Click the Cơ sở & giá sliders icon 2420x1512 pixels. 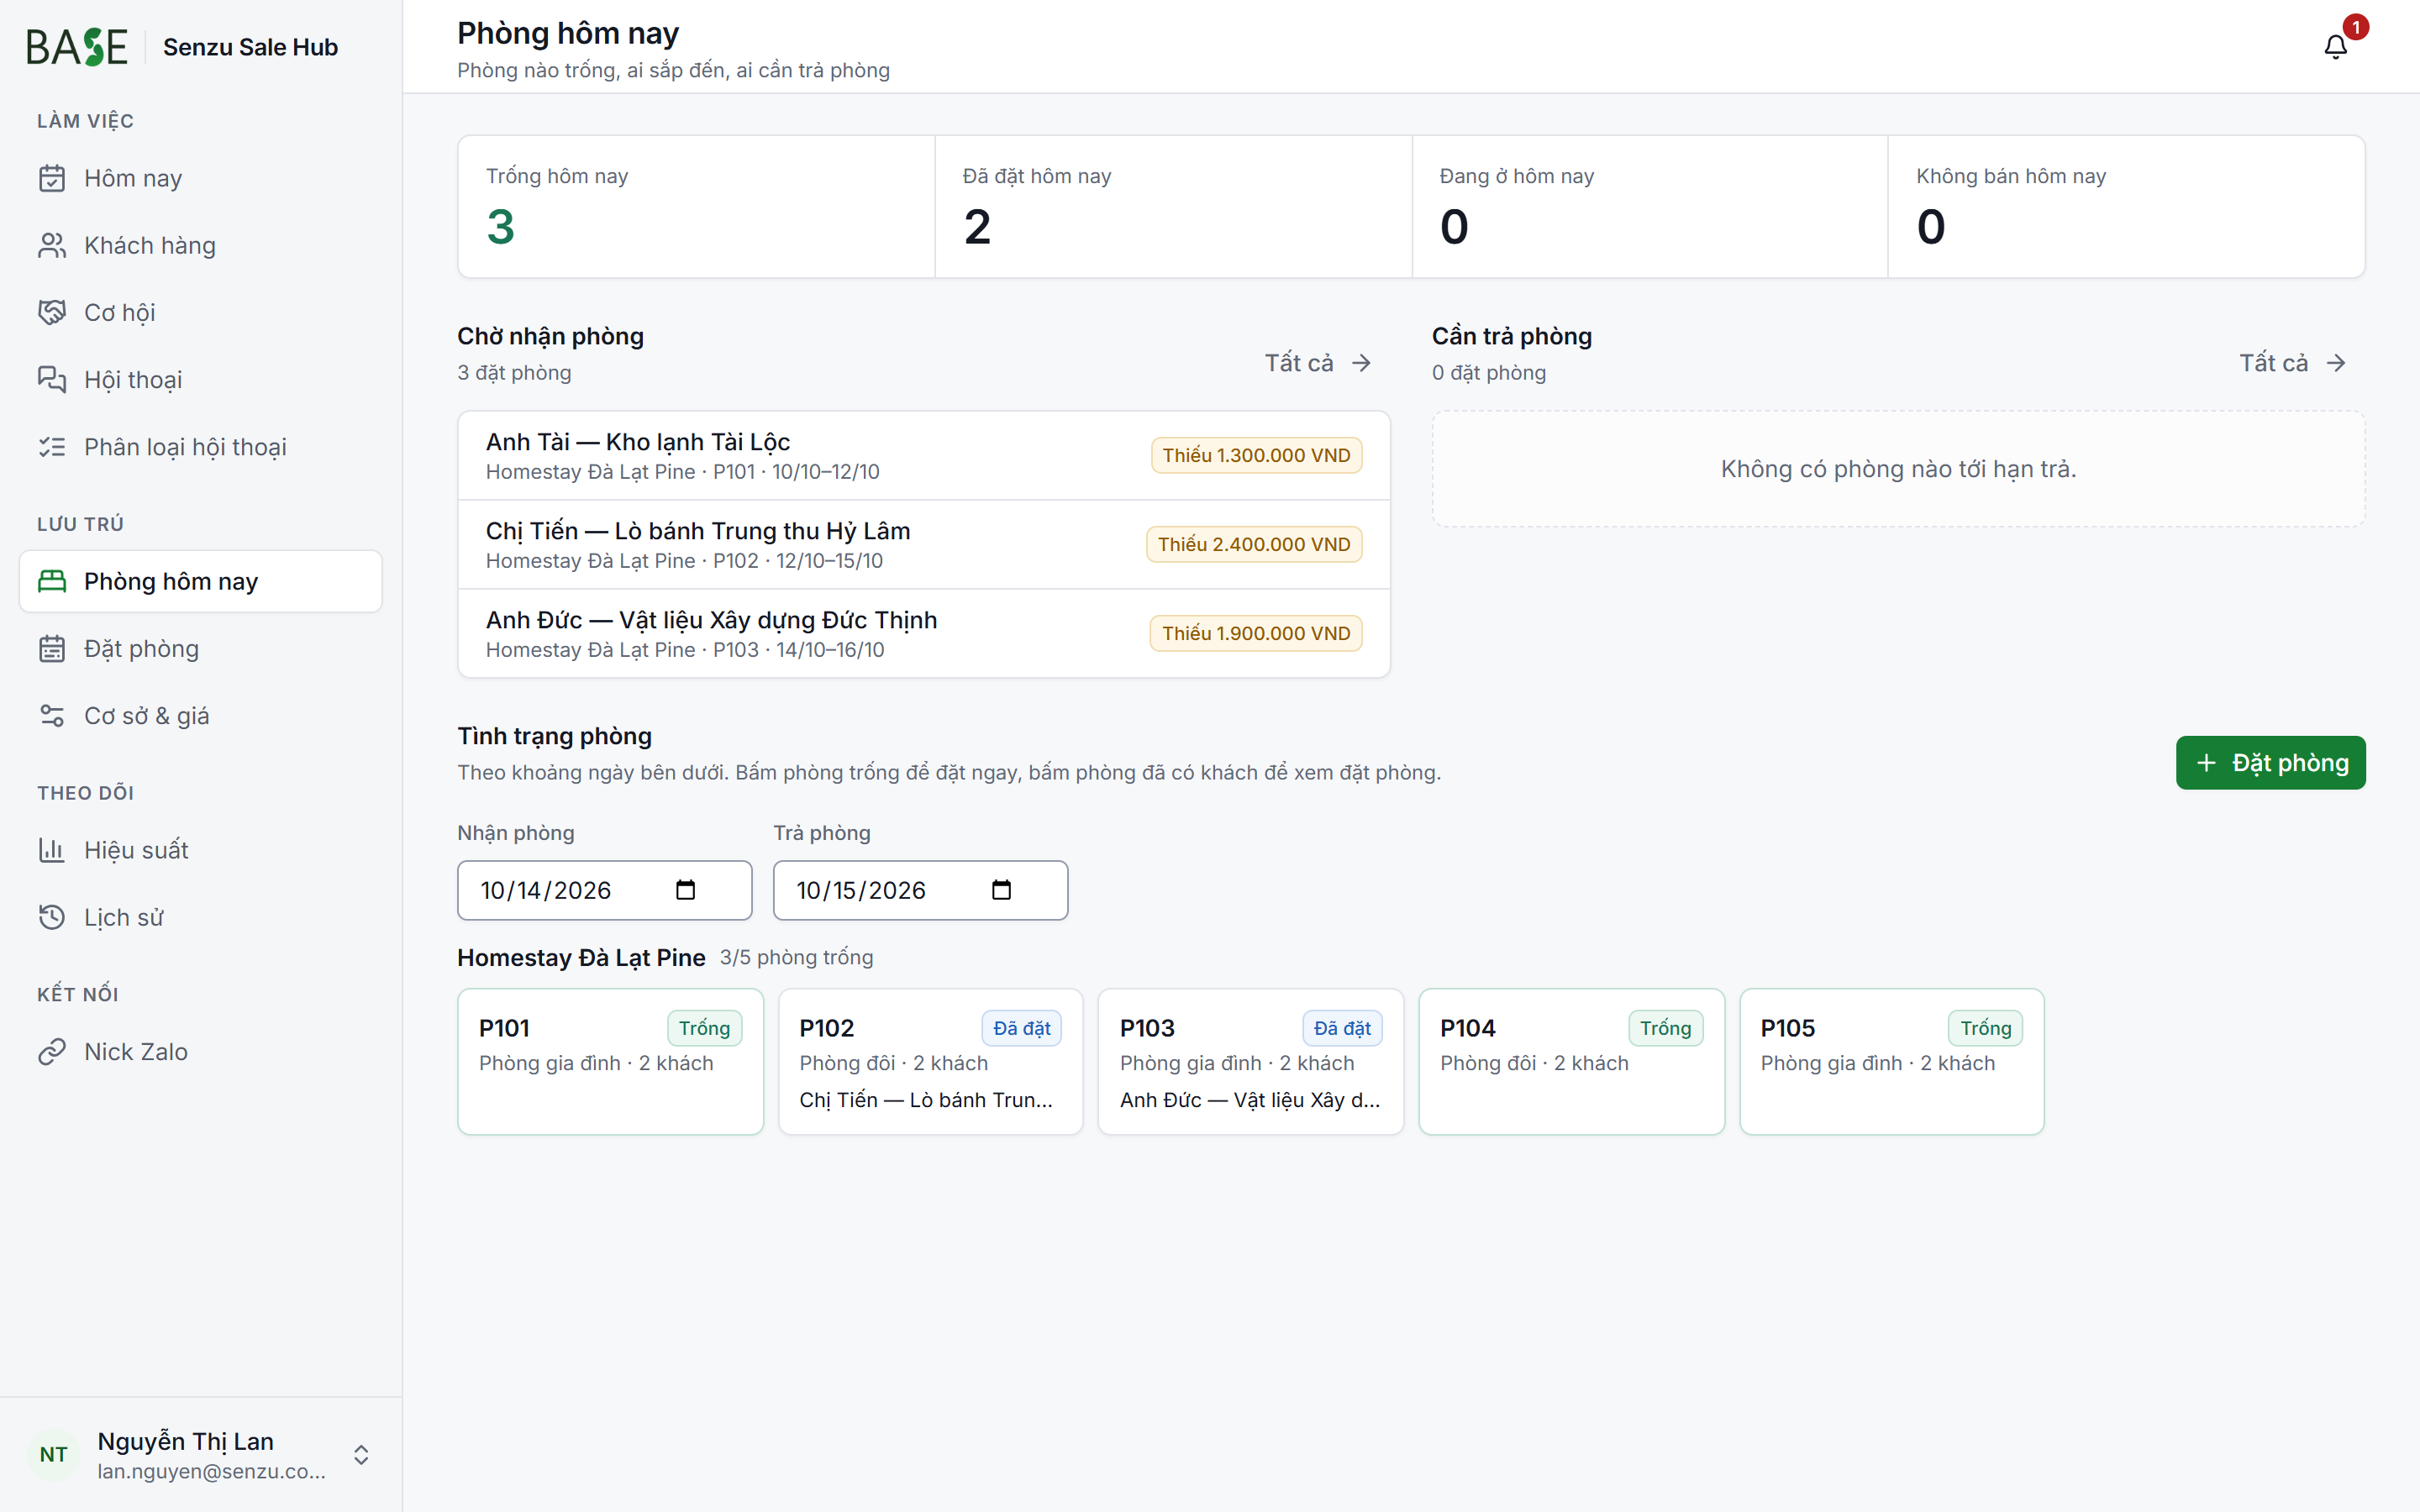[x=52, y=715]
